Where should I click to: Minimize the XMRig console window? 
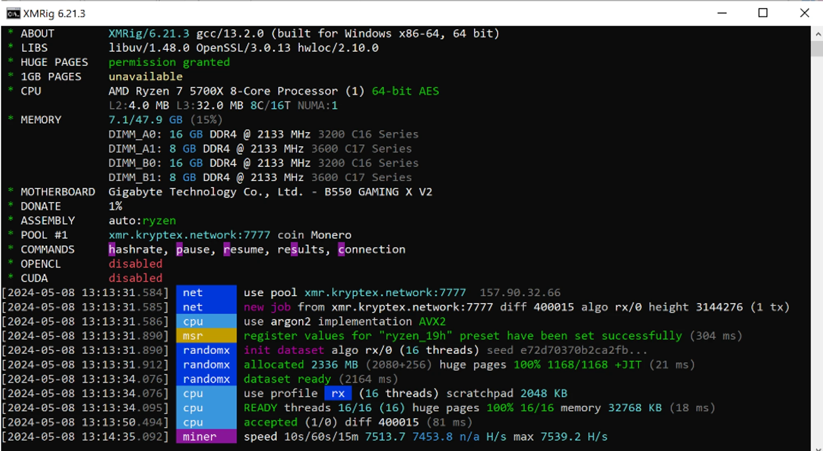tap(722, 13)
